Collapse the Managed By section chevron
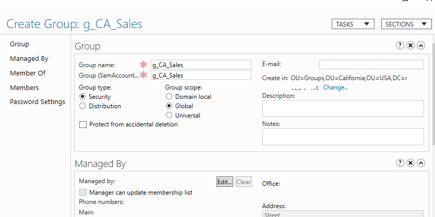The image size is (435, 217). [x=421, y=163]
